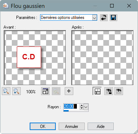Click the reset to default arrow icon

tap(104, 18)
